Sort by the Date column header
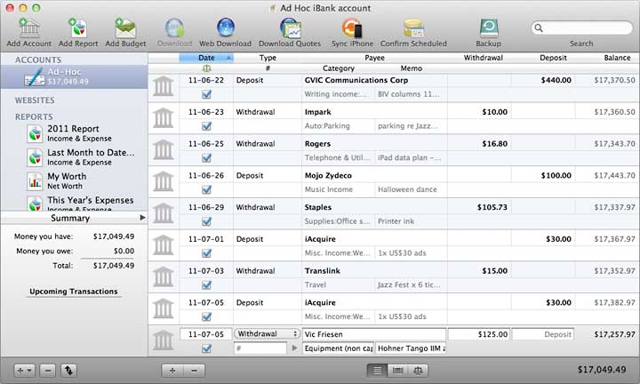 coord(206,58)
